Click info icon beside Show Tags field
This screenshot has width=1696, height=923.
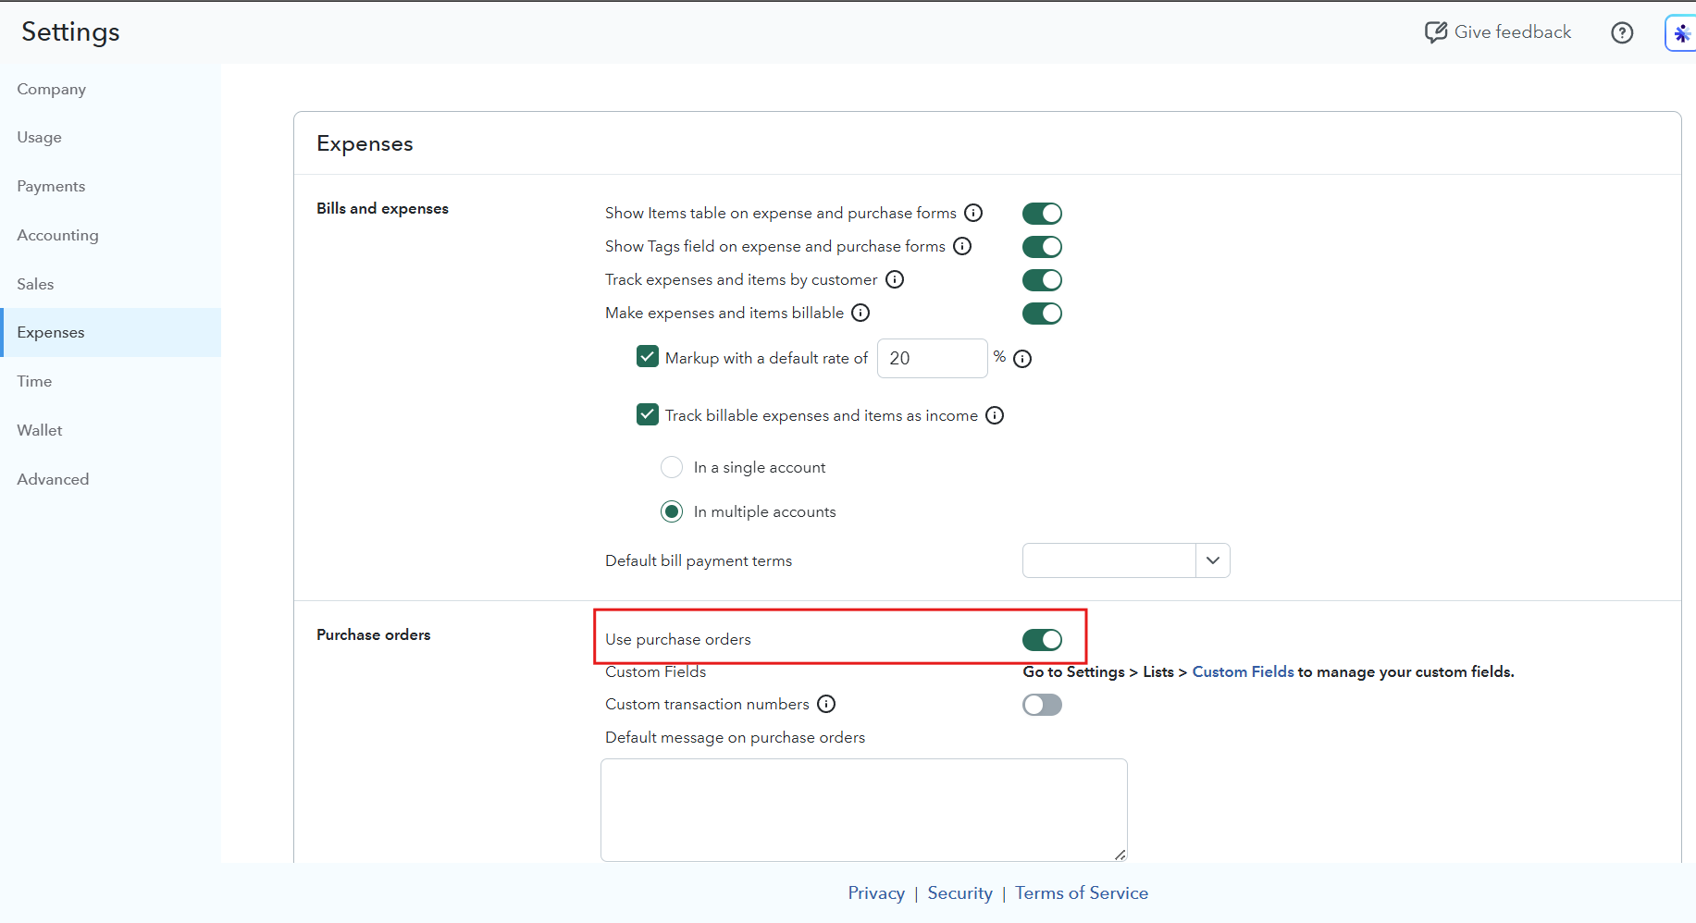pyautogui.click(x=962, y=246)
